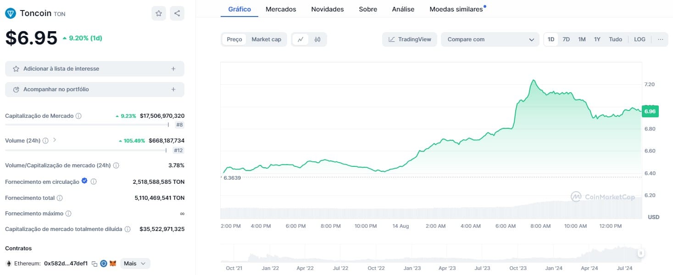
Task: Open the share button
Action: click(x=177, y=13)
